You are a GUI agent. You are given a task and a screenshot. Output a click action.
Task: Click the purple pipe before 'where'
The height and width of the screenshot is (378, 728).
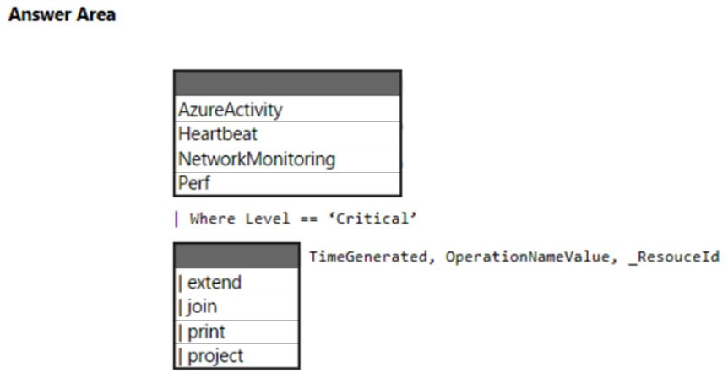tap(177, 219)
